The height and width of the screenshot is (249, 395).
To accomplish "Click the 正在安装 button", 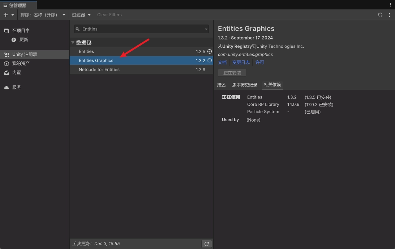I will coord(232,73).
